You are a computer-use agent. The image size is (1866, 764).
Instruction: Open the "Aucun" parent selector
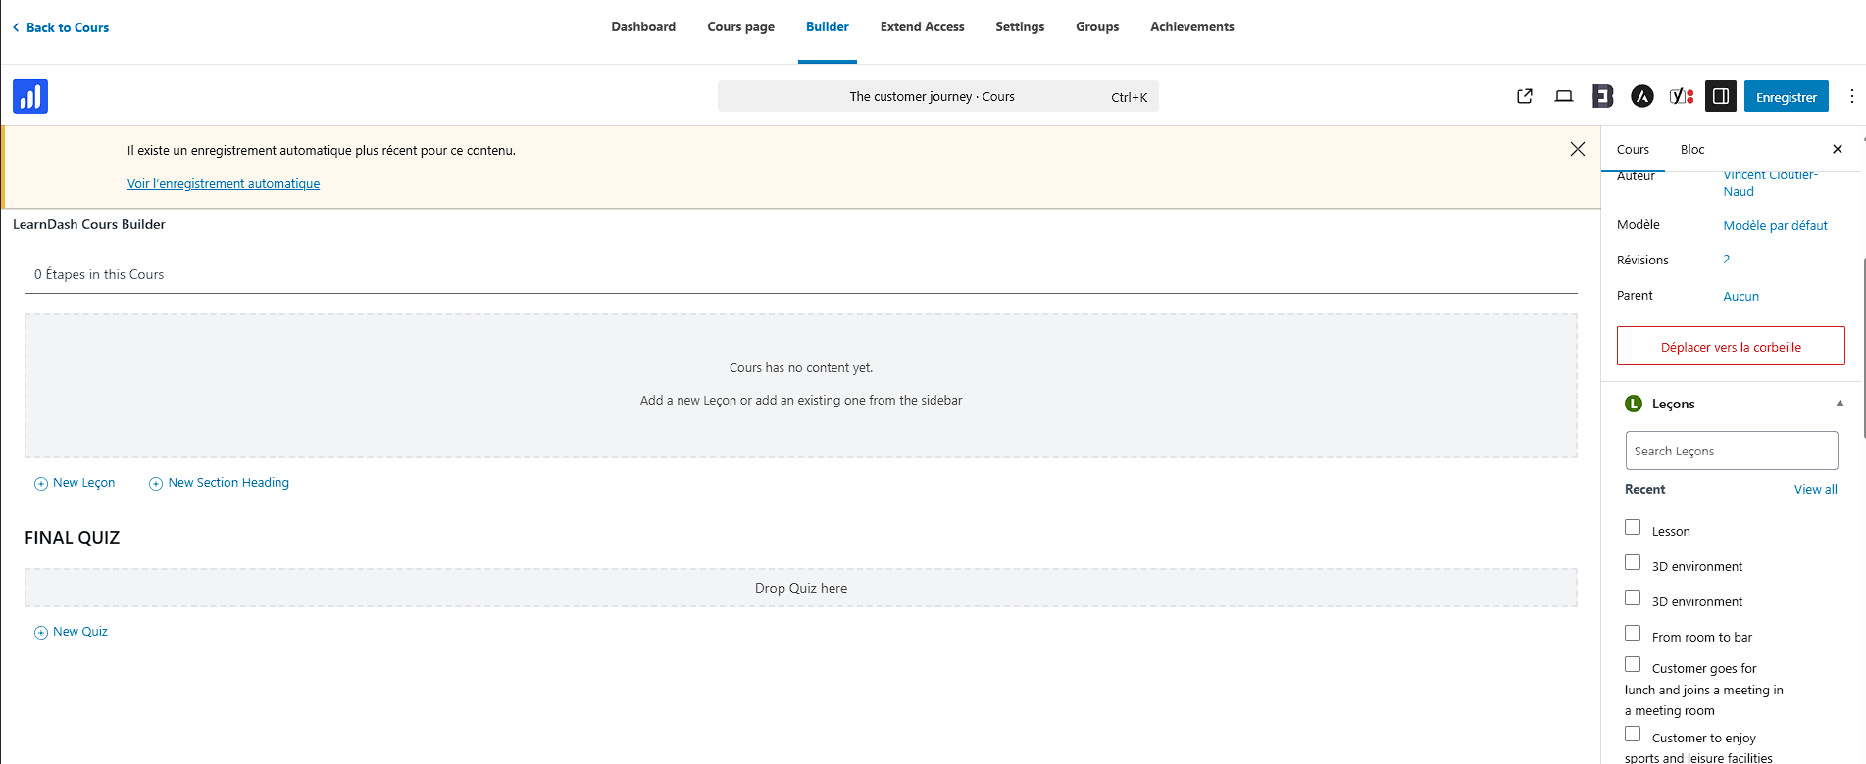point(1740,296)
